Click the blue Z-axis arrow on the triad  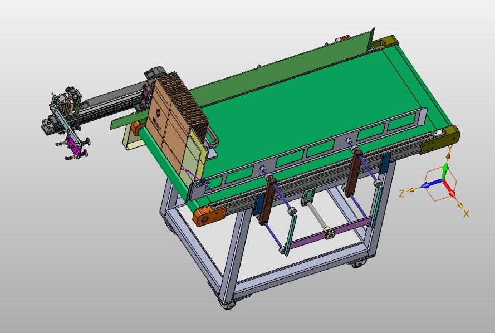coord(431,184)
